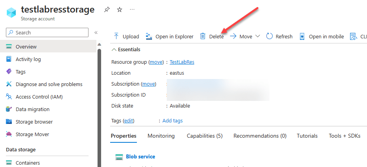Click the Diagnose and solve problems icon
This screenshot has height=167, width=367.
9,84
